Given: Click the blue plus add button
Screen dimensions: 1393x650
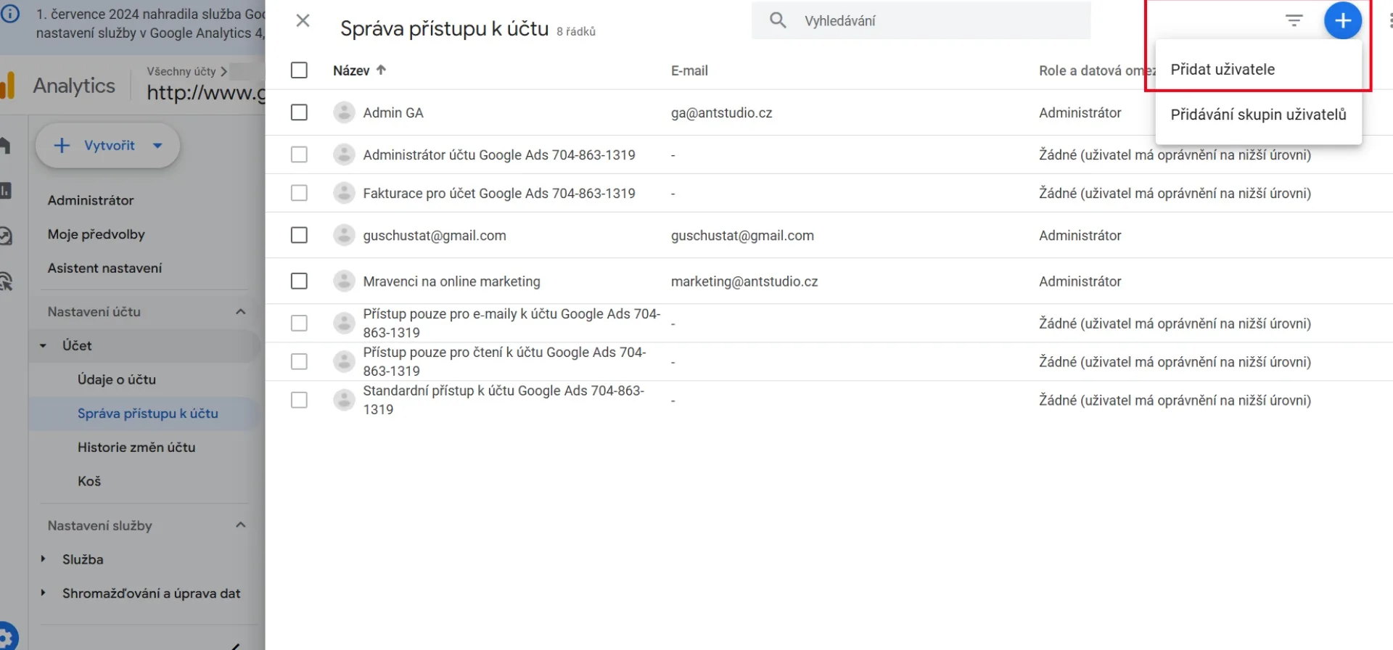Looking at the screenshot, I should click(1342, 20).
